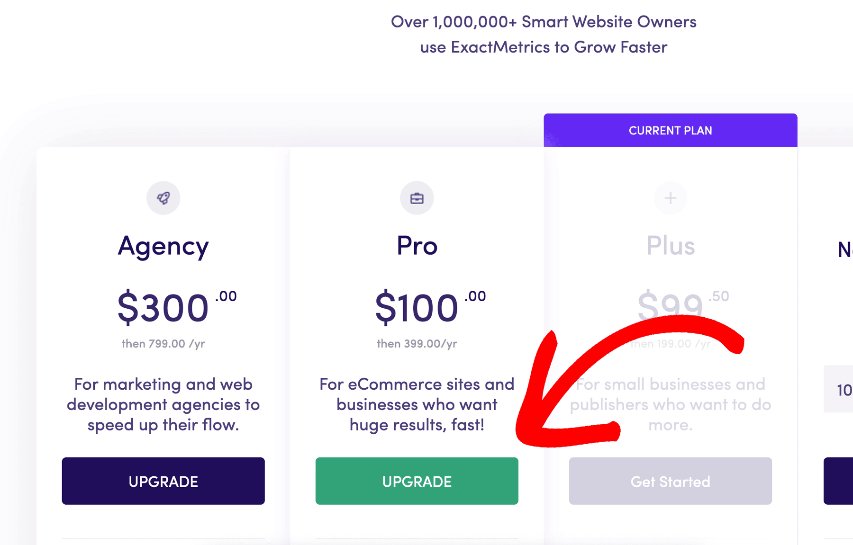Click the greyed Get Started button

pos(670,481)
